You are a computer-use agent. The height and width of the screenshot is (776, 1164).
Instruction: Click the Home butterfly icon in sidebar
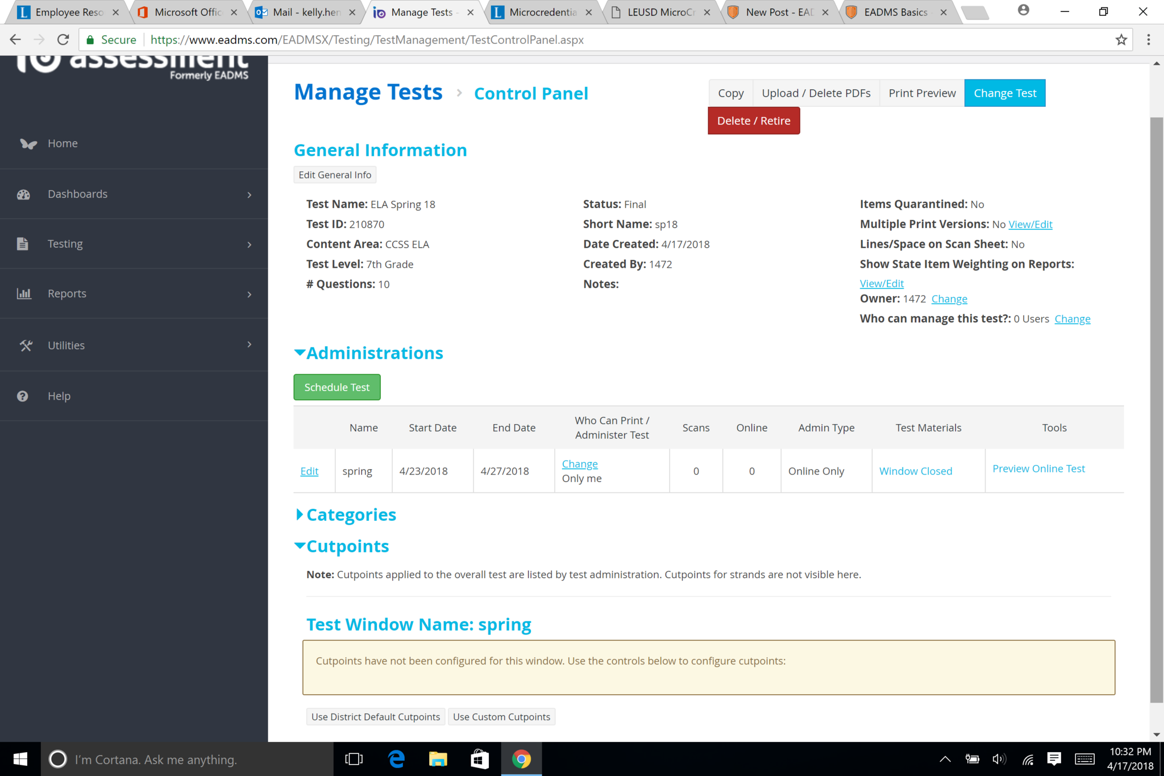[x=28, y=144]
